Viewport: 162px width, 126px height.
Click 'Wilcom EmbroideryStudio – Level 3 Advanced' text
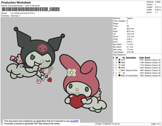tap(21, 6)
